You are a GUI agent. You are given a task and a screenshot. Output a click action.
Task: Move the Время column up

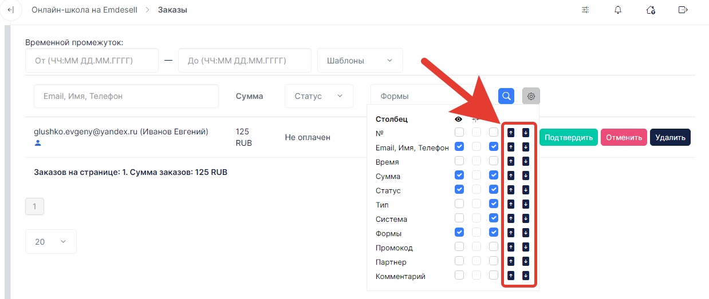[x=511, y=161]
